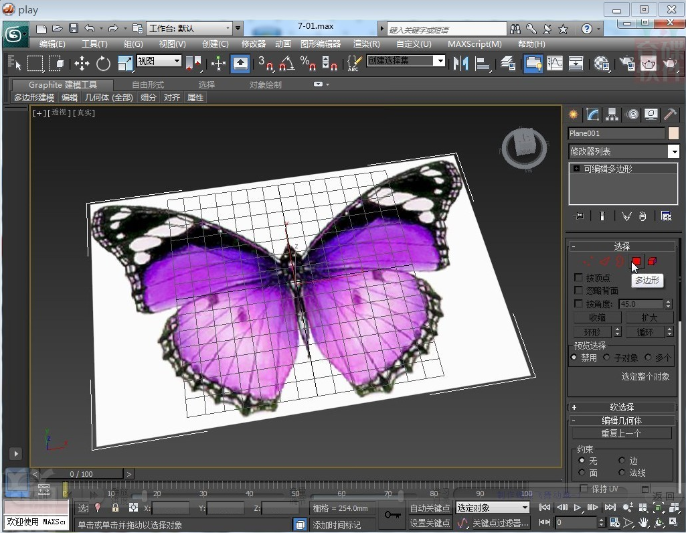Select the Polygon sub-object icon
Screen dimensions: 686x533
click(636, 261)
